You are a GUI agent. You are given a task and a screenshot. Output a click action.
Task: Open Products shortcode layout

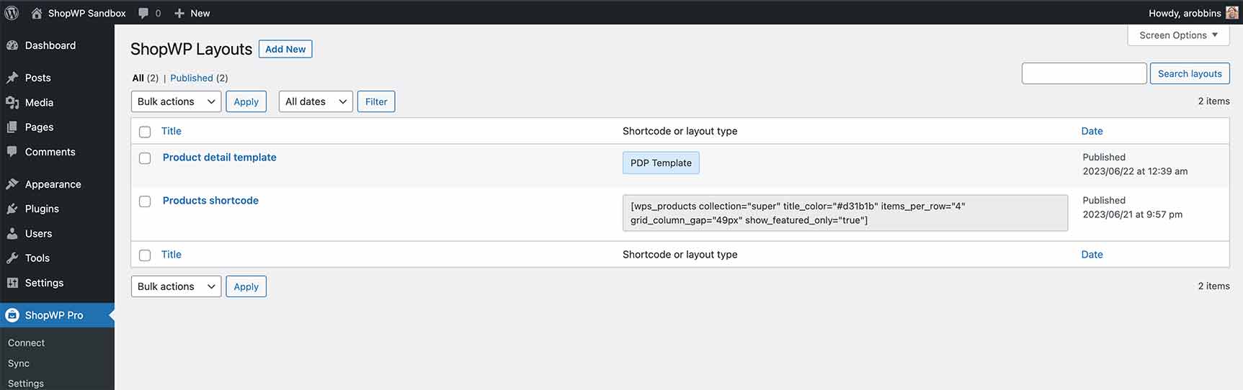coord(210,200)
